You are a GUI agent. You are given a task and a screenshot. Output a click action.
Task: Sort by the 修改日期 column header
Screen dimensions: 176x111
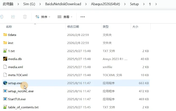coord(73,27)
